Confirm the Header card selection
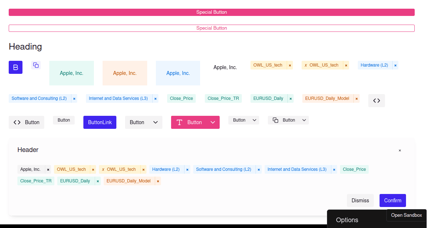Viewport: 435px width, 228px height. [x=393, y=200]
